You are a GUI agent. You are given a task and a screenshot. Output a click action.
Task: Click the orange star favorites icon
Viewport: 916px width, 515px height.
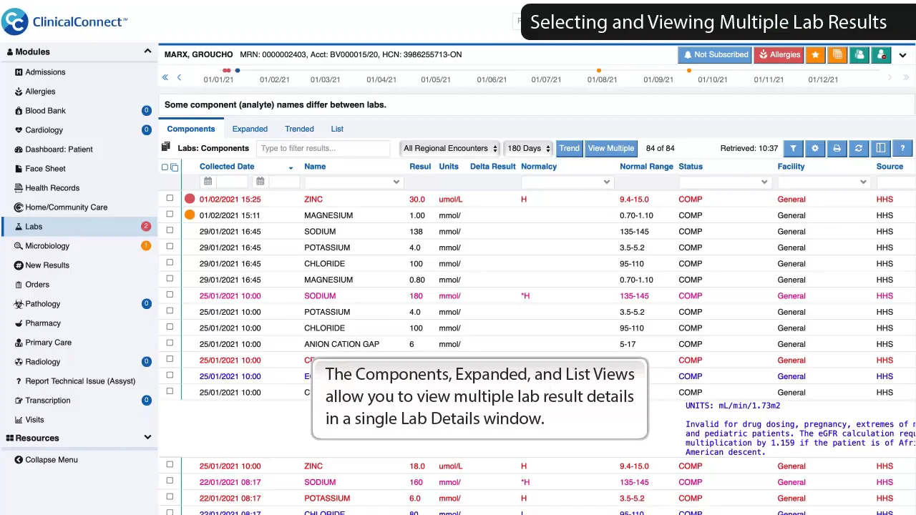point(815,55)
